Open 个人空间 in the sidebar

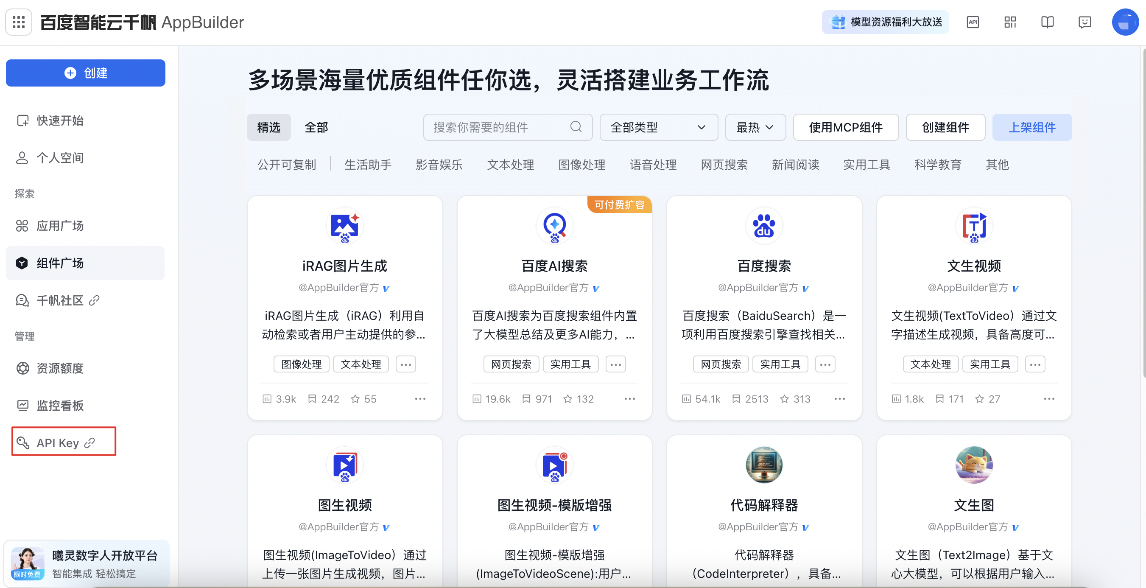pos(85,158)
